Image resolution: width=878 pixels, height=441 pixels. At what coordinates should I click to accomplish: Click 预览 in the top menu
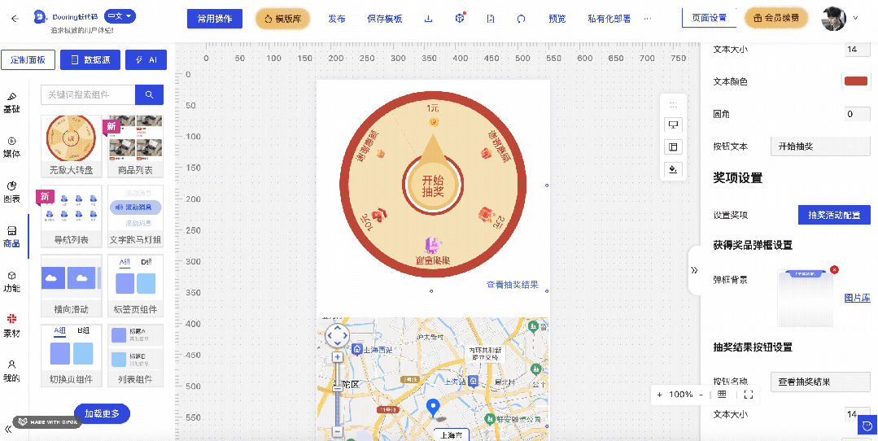(557, 19)
